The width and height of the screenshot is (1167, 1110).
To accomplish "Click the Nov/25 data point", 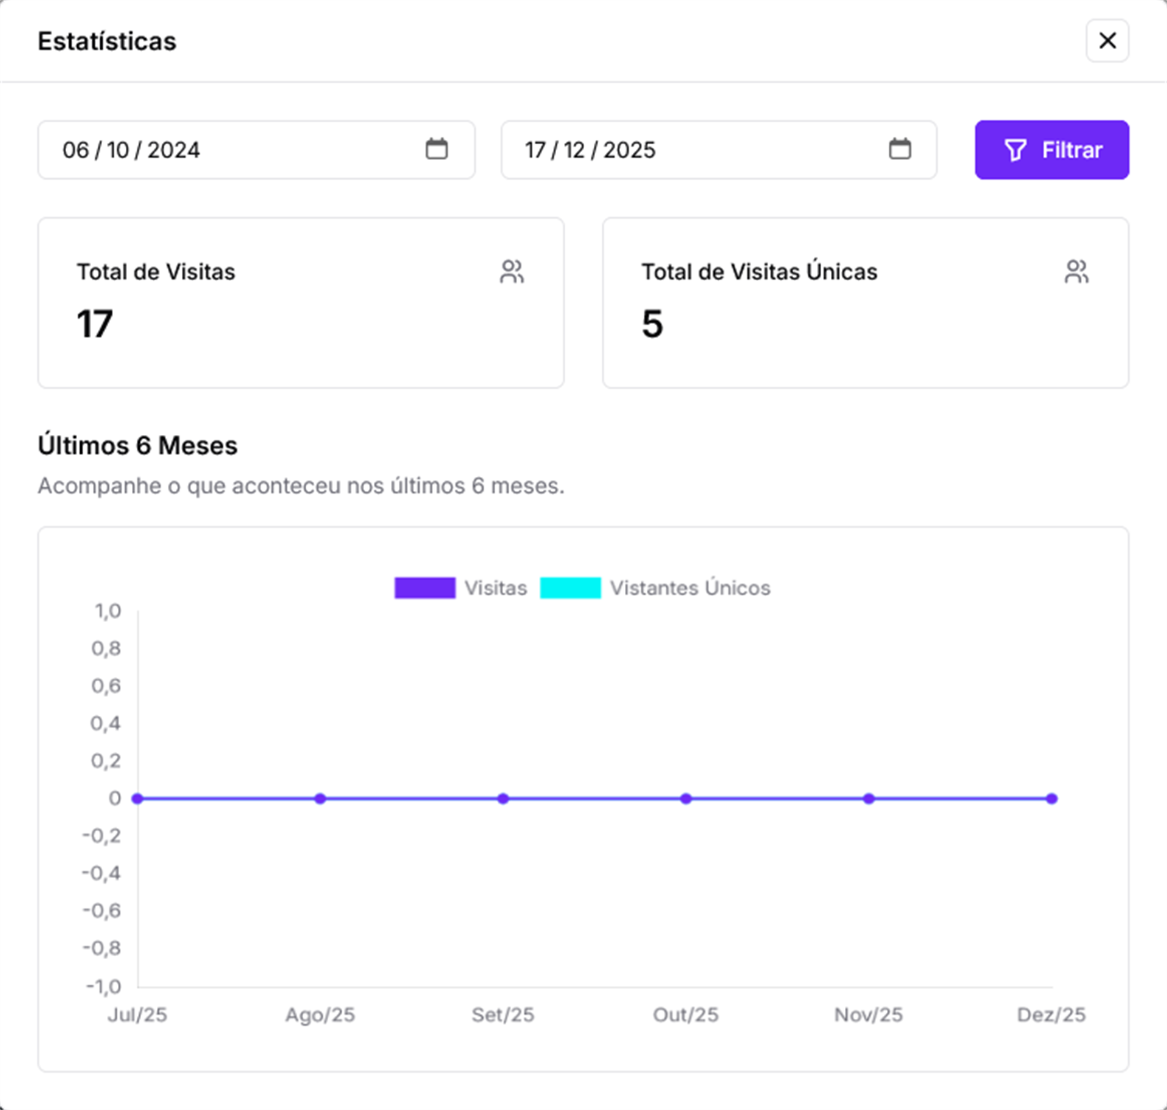I will click(869, 799).
